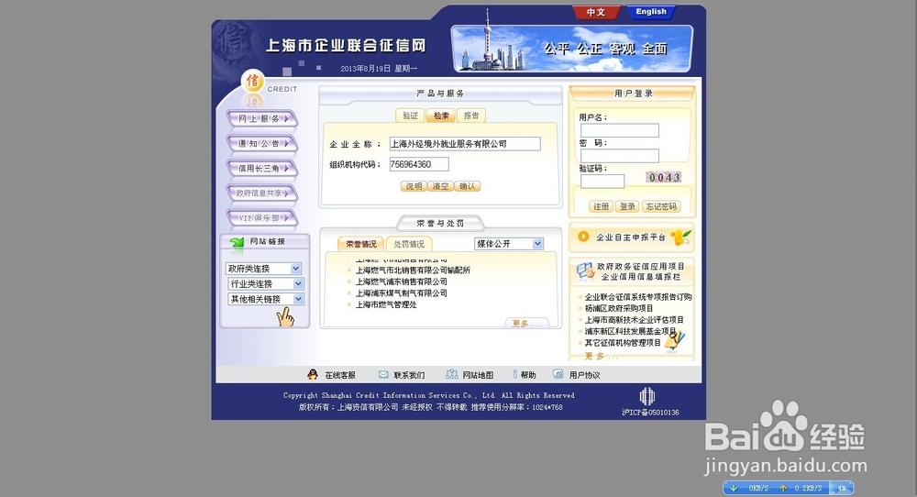The image size is (917, 497).
Task: Open 上海市高新技术企业评估项目 link
Action: tap(634, 320)
